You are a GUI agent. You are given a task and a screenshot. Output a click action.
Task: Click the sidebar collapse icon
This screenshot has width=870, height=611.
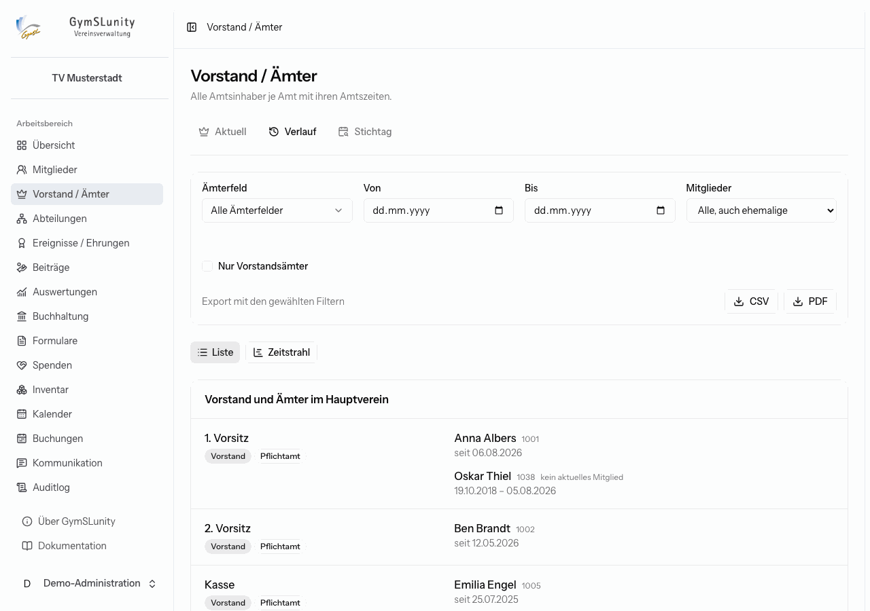192,27
